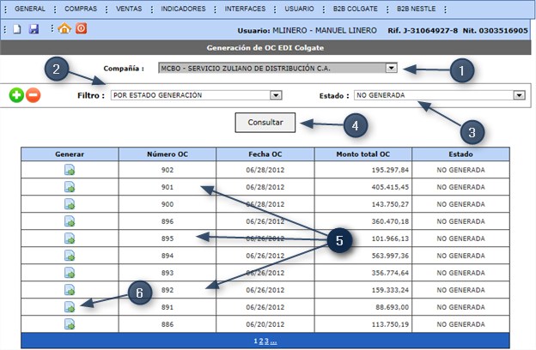
Task: Click the Número OC column header
Action: coord(167,154)
